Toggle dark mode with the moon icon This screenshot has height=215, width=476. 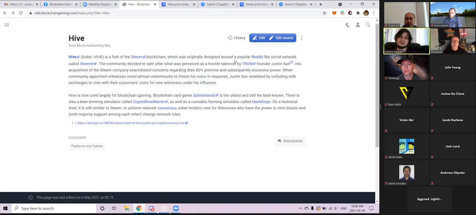[348, 25]
